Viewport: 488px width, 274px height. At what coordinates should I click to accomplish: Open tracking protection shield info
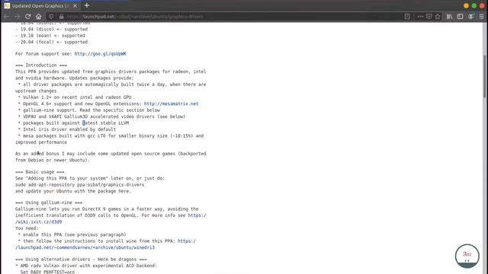(51, 17)
